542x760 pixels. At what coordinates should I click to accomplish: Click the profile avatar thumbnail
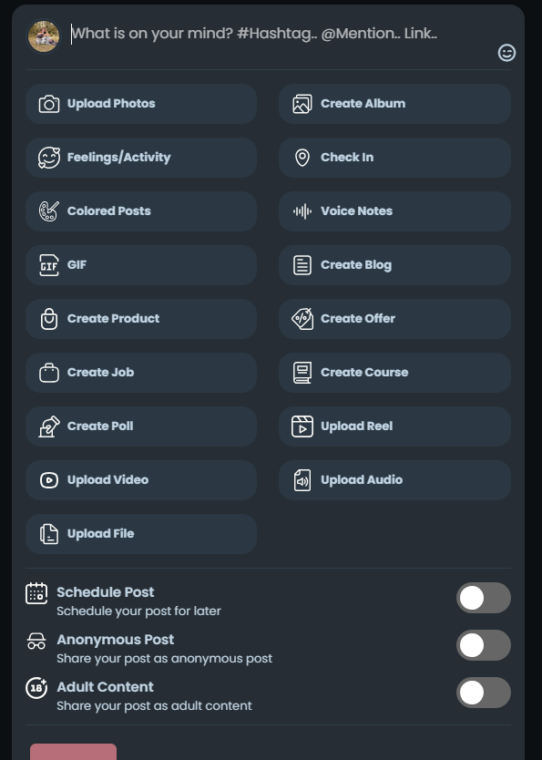click(x=44, y=36)
